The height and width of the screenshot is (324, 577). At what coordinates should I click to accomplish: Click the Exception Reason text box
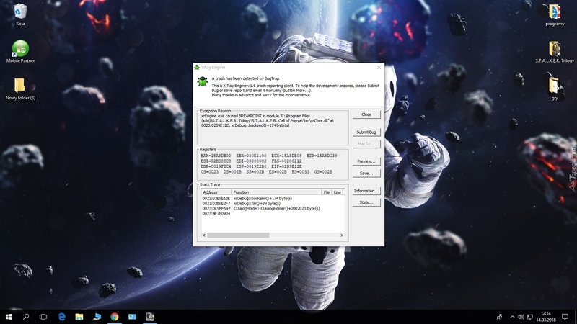click(x=273, y=128)
